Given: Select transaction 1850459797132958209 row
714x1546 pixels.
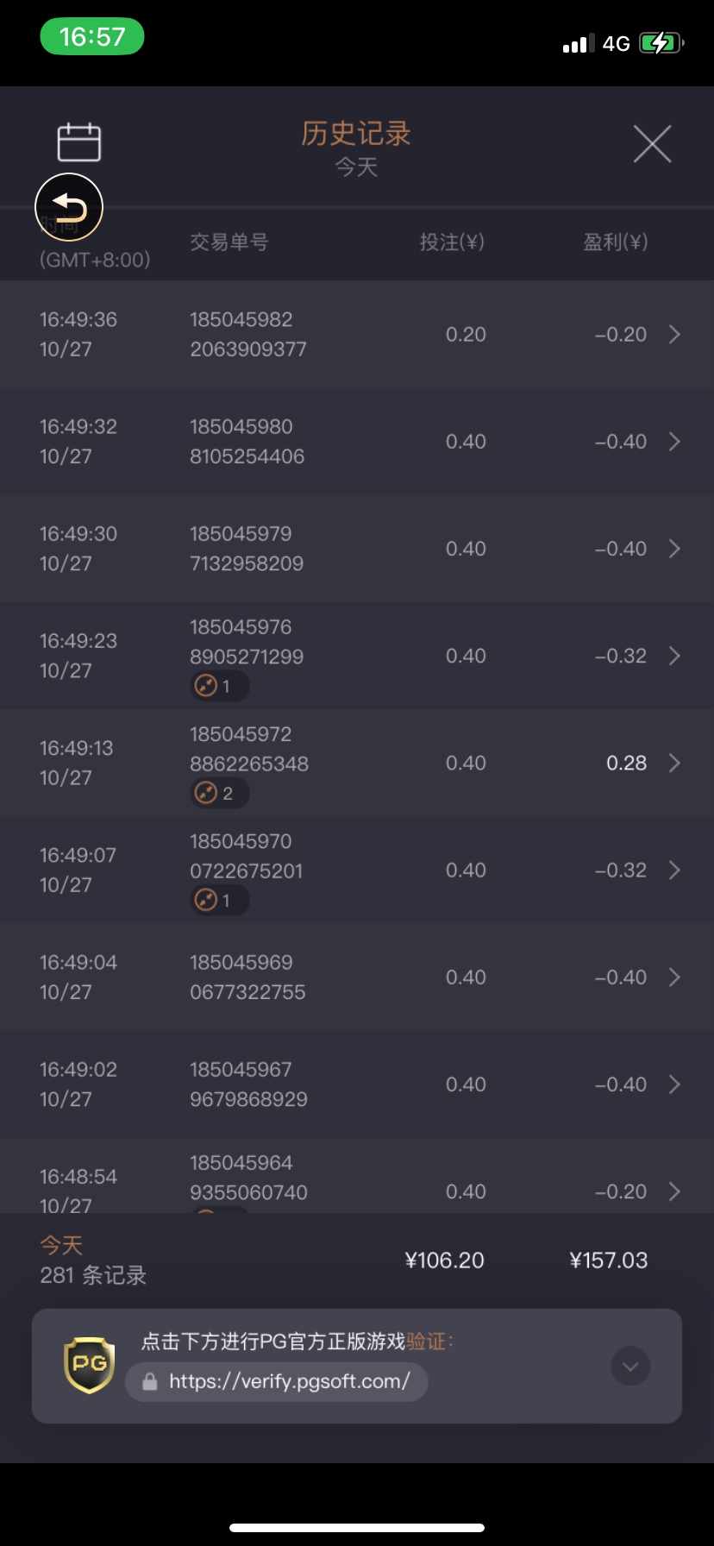Looking at the screenshot, I should (357, 549).
